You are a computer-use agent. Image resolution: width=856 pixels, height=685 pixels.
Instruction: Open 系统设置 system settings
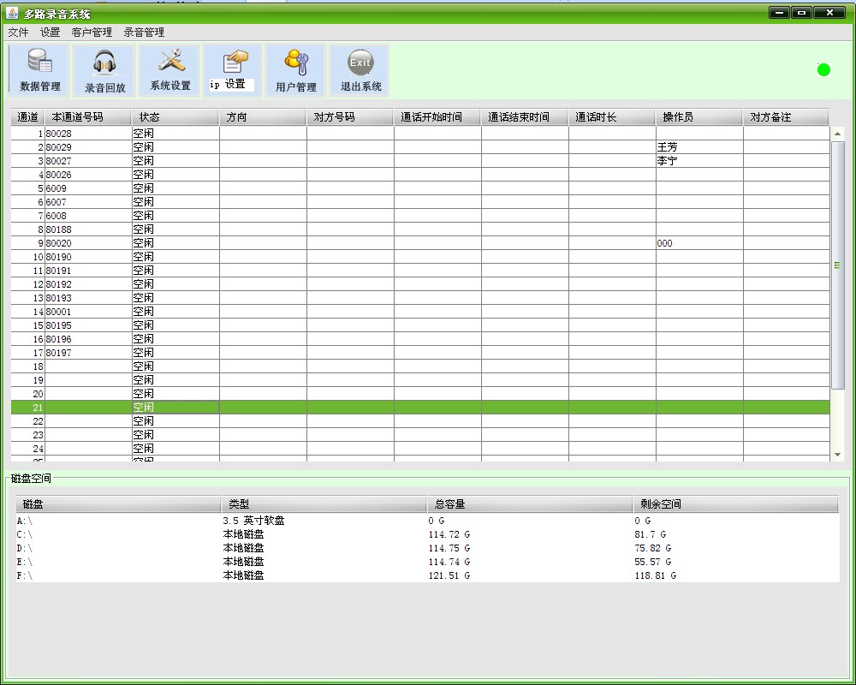(x=168, y=70)
